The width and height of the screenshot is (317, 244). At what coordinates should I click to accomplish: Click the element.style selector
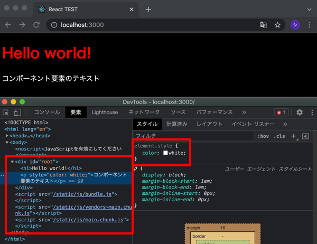[x=153, y=146]
